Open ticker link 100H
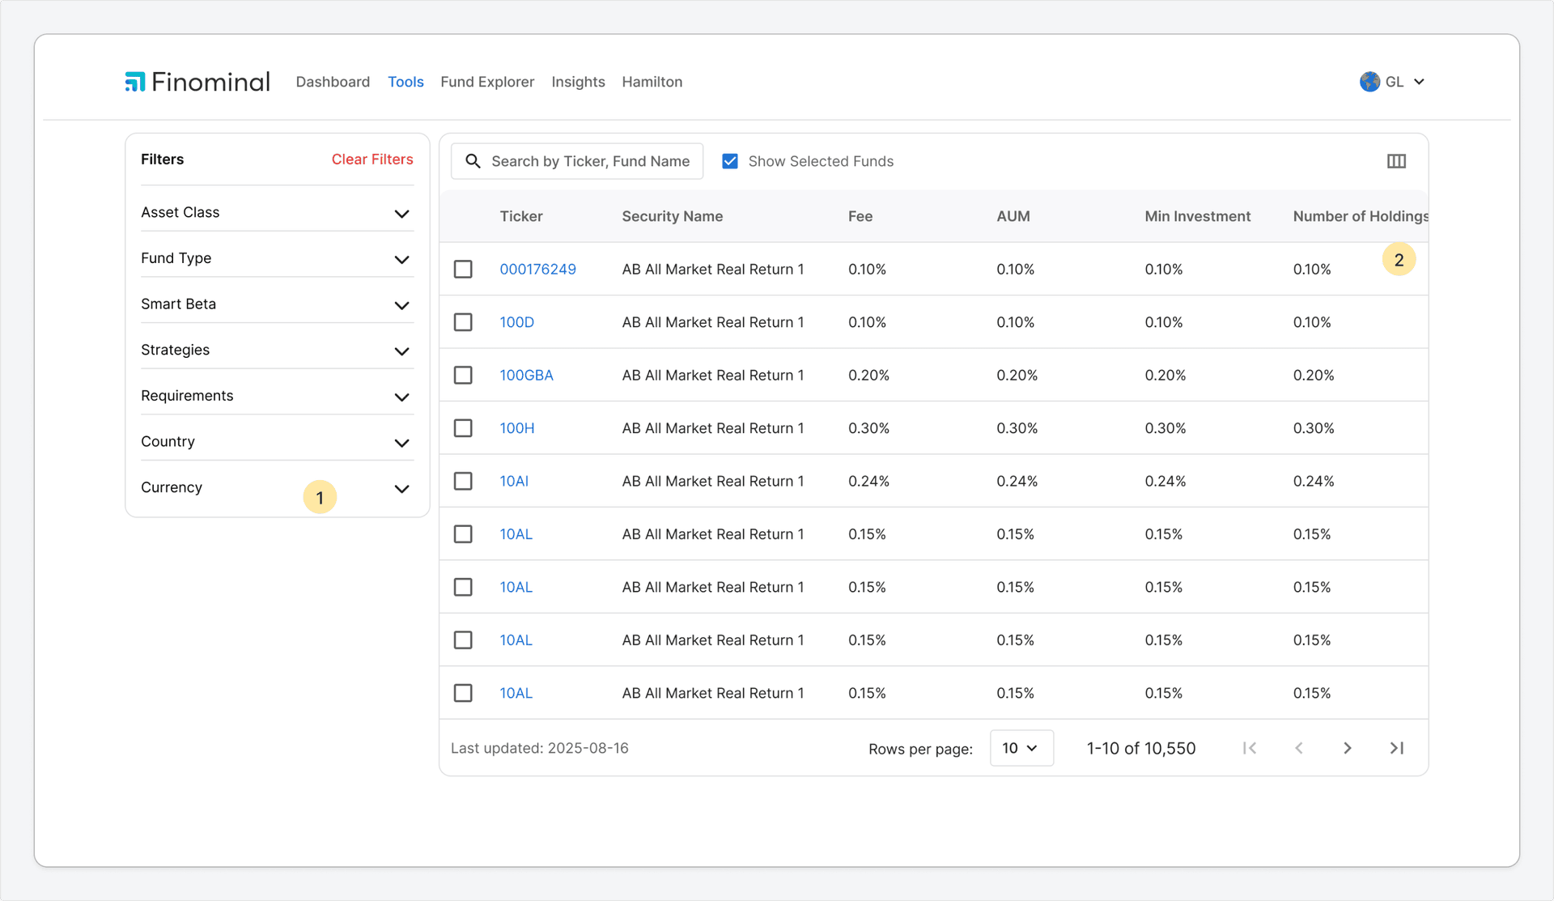The width and height of the screenshot is (1554, 901). click(516, 428)
